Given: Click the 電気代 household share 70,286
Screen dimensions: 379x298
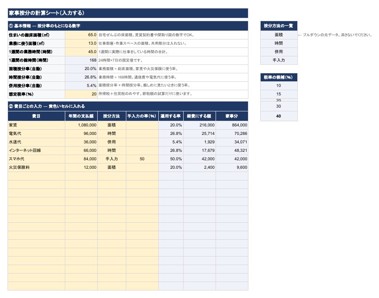Looking at the screenshot, I should pyautogui.click(x=232, y=133).
